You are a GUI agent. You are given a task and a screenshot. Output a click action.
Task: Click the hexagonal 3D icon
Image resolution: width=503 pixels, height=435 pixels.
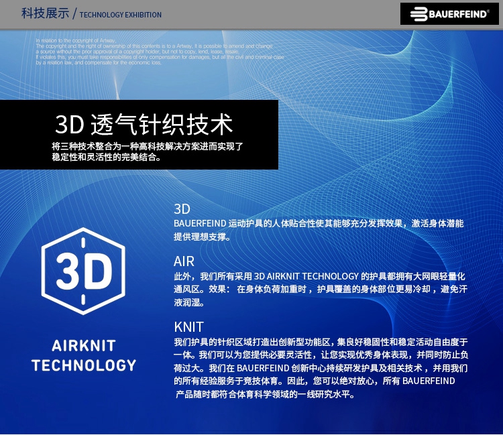83,271
